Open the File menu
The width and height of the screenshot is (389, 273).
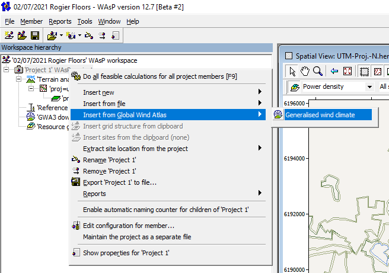coord(9,21)
